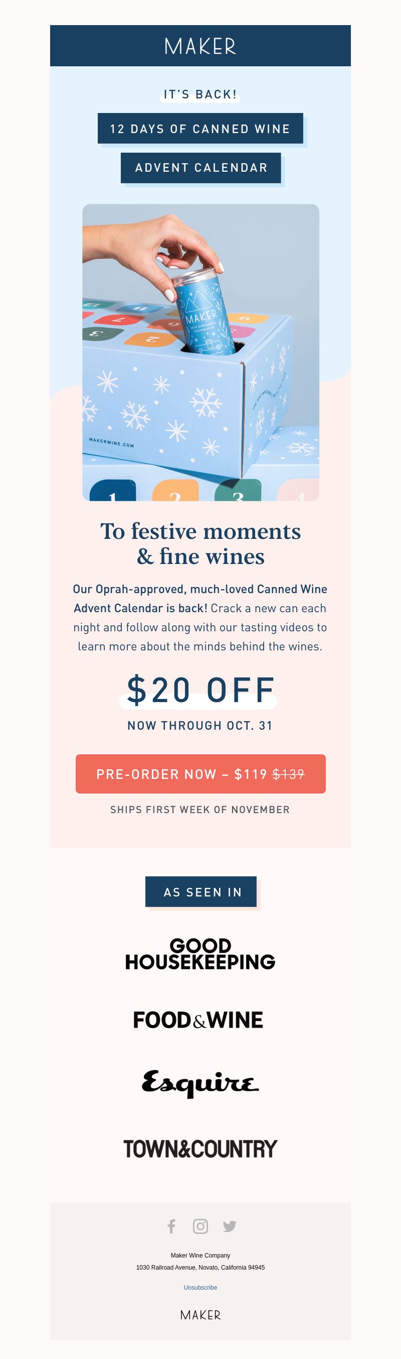Click the To festive moments heading
This screenshot has height=1359, width=401.
click(x=200, y=543)
